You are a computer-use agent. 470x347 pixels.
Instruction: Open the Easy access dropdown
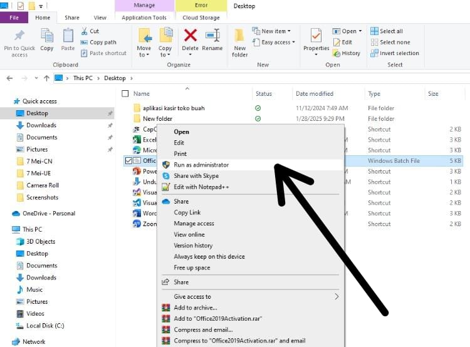tap(274, 42)
